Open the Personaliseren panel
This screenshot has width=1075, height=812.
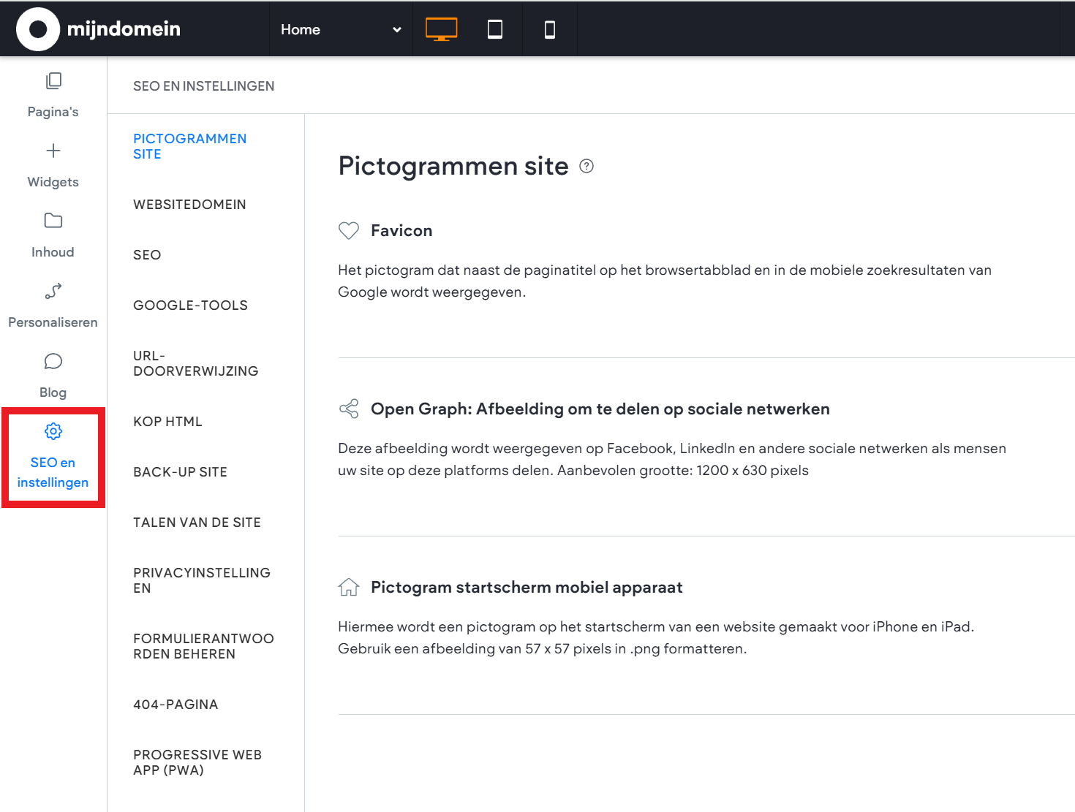[x=53, y=306]
